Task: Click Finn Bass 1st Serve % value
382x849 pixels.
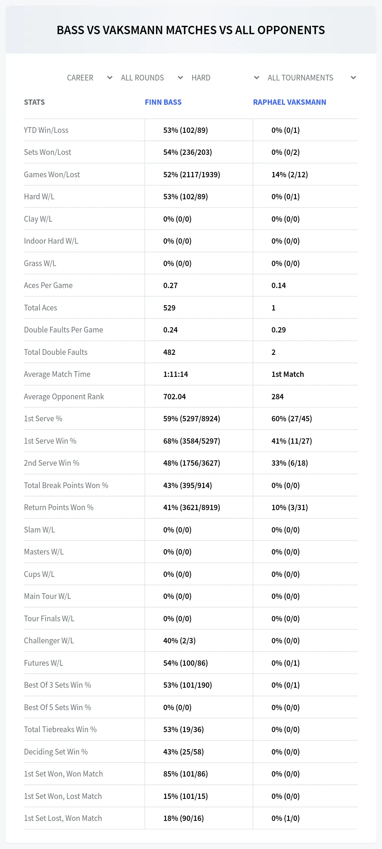Action: [x=192, y=419]
